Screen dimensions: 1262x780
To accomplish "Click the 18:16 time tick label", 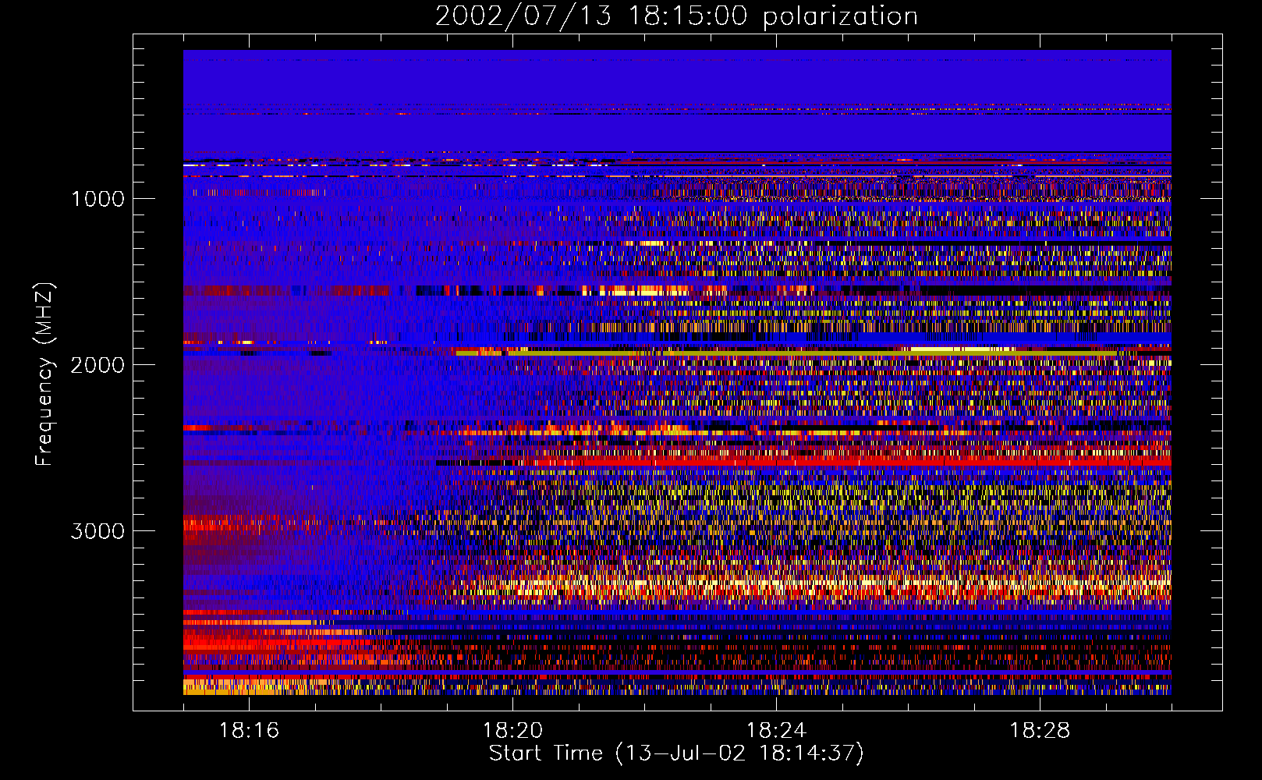I will pos(249,731).
